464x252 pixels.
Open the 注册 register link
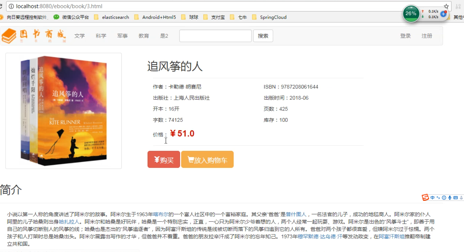tap(427, 36)
